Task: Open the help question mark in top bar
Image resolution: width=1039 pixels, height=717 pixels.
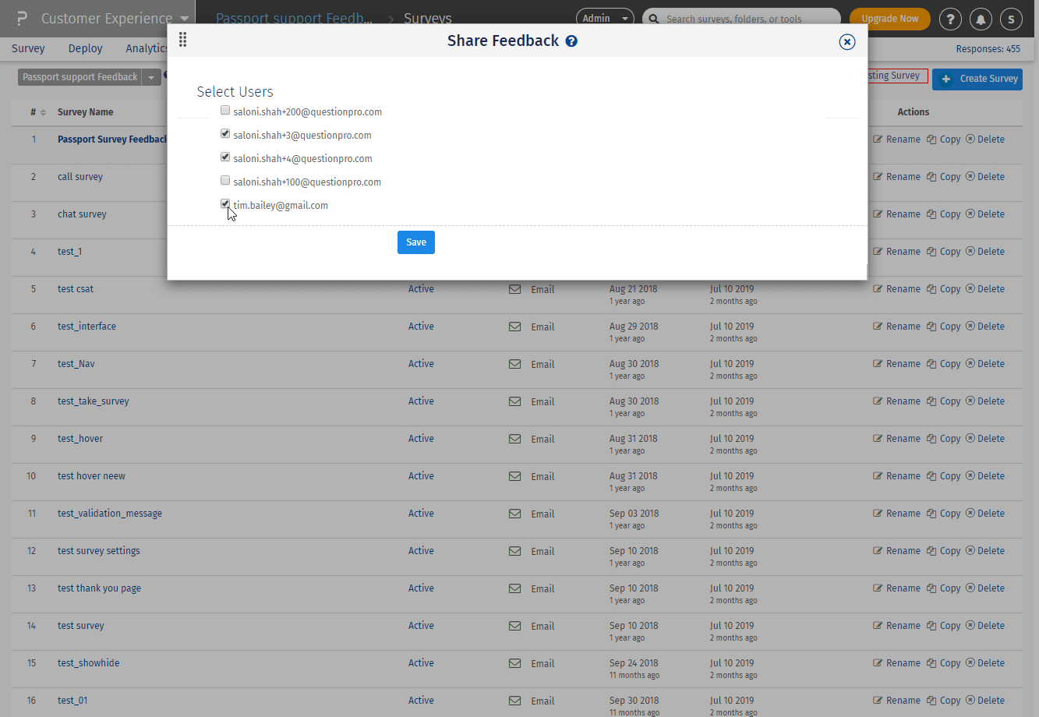Action: 950,19
